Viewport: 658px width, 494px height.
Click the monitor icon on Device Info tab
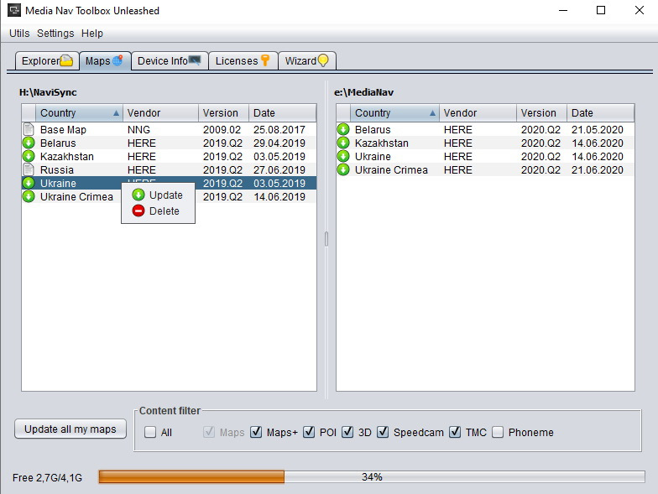(x=195, y=60)
